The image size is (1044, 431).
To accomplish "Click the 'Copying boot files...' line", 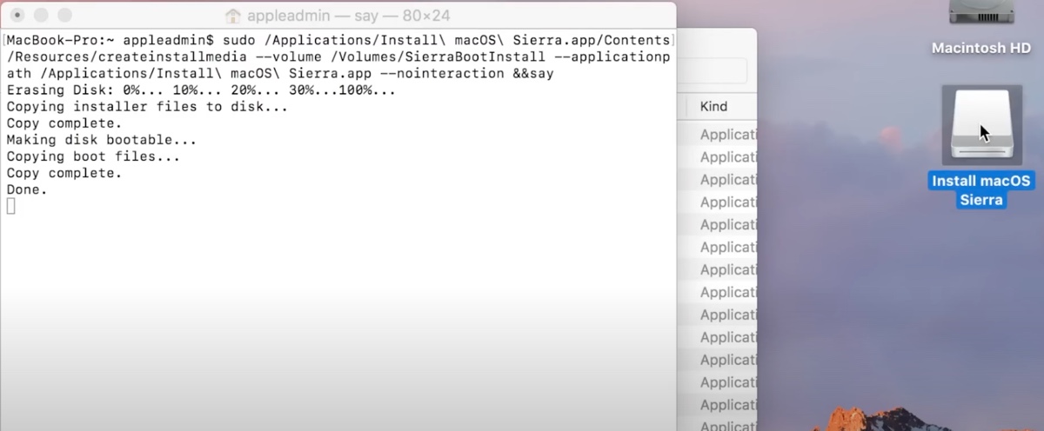I will [92, 156].
